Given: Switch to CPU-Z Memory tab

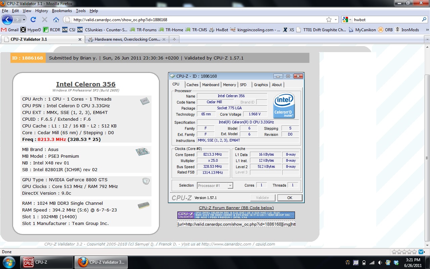Looking at the screenshot, I should pos(229,85).
